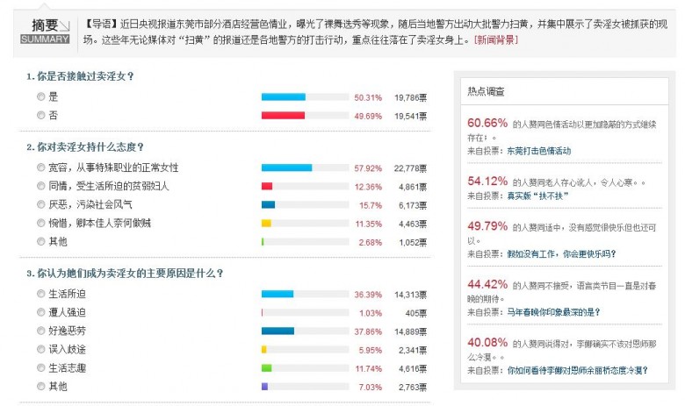This screenshot has width=685, height=406.
Task: Pick 其他 under question 2
Action: pyautogui.click(x=41, y=242)
